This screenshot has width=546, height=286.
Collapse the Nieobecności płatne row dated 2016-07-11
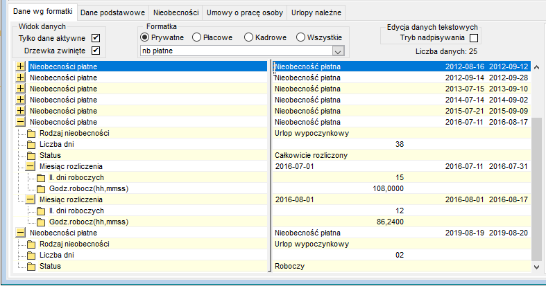21,122
